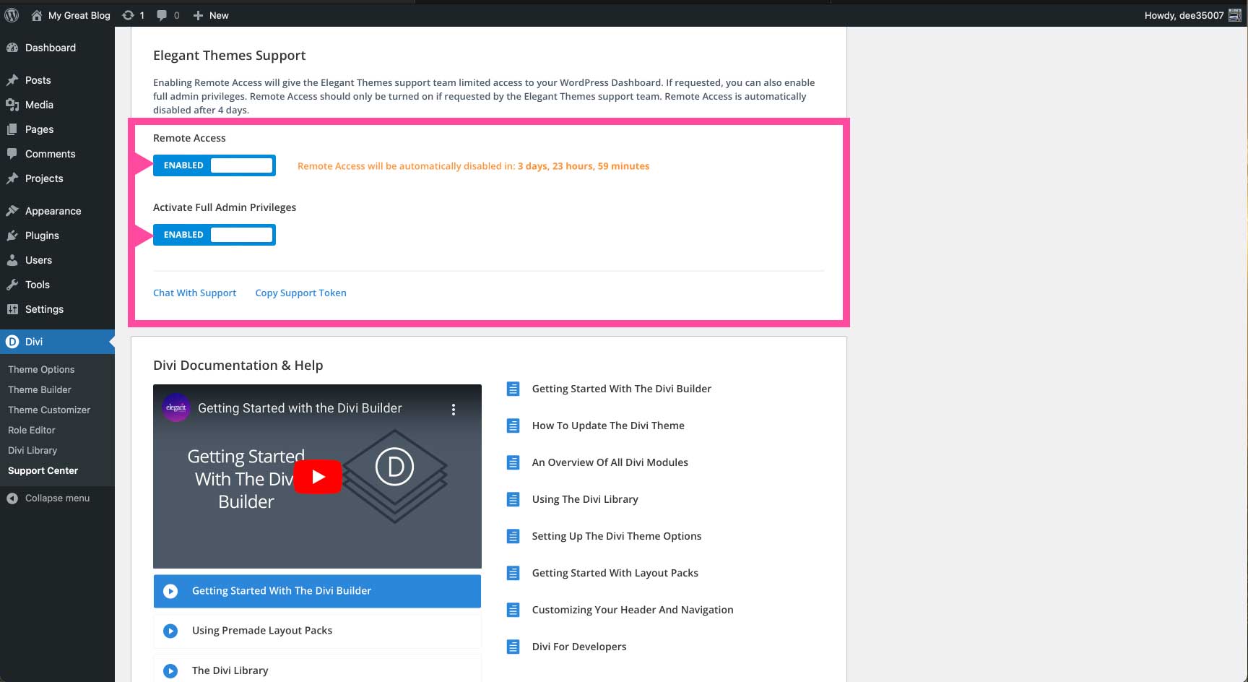Toggle the Remote Access enabled switch
This screenshot has height=682, width=1248.
click(x=214, y=165)
